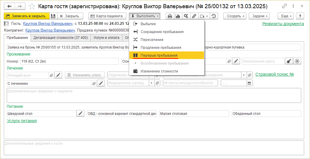Focus Дополнительные сведения о госте text area
Viewport: 310px width, 159px height.
[x=154, y=148]
